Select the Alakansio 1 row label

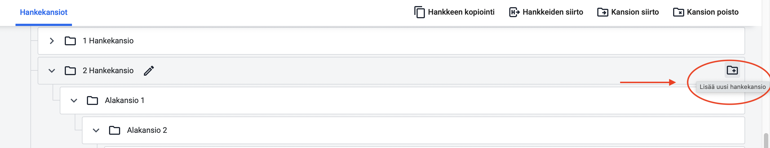pyautogui.click(x=125, y=101)
